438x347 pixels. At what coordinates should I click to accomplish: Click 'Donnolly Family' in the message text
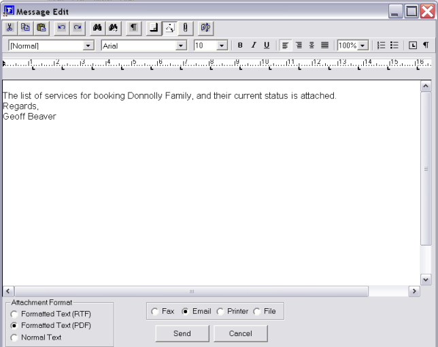159,96
